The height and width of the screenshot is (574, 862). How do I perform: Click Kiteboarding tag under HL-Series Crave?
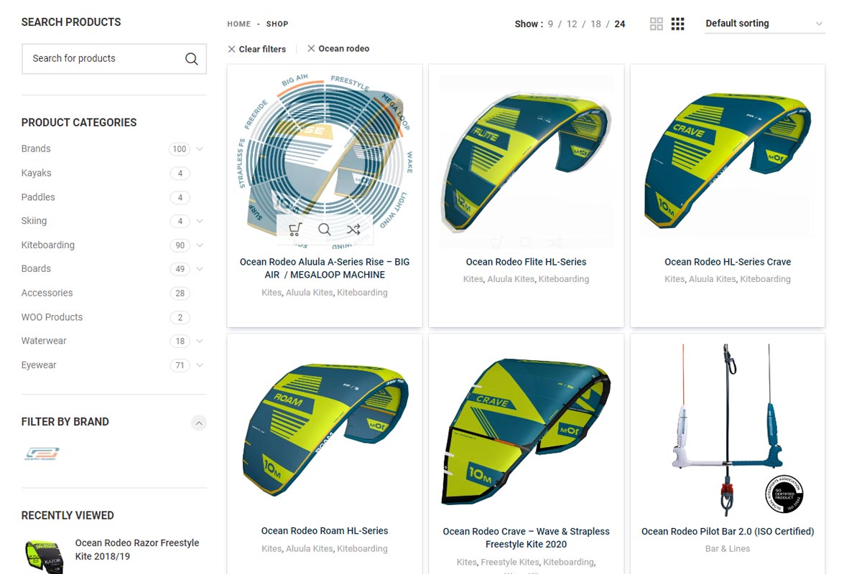(x=765, y=279)
